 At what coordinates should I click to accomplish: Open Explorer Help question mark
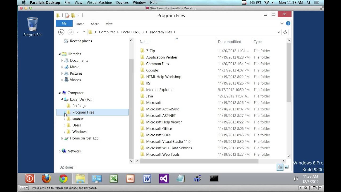coord(288,23)
